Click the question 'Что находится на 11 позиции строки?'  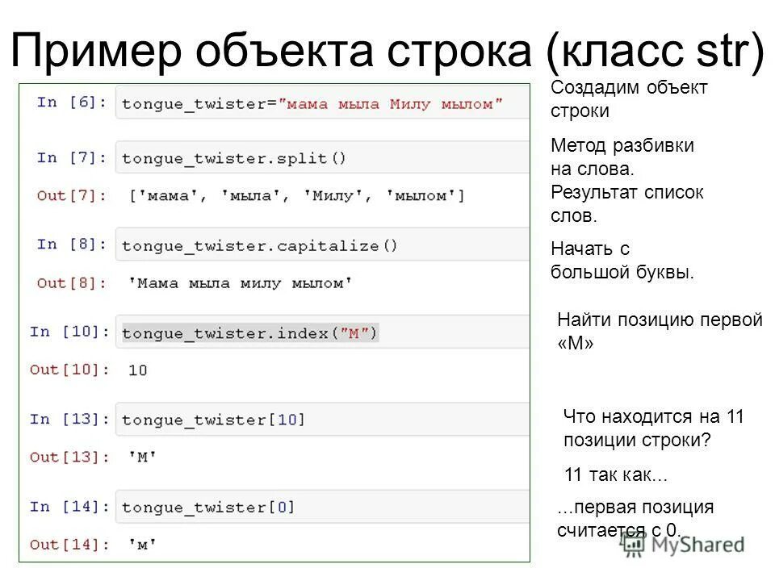(x=653, y=428)
